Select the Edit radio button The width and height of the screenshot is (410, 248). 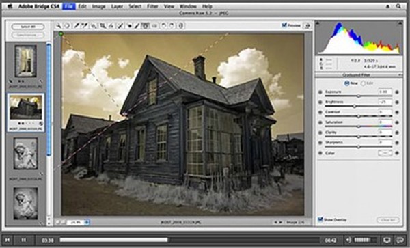coord(363,83)
